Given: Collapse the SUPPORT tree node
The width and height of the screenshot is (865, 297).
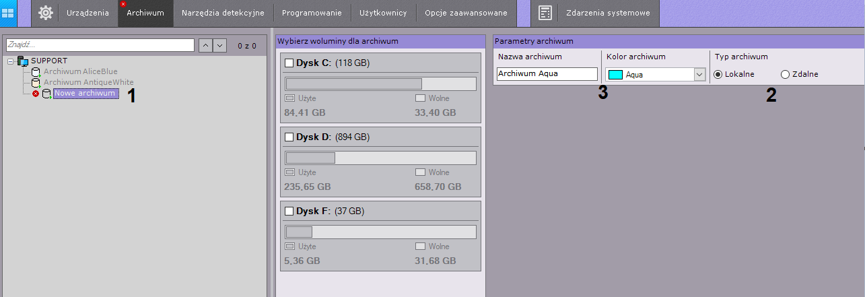Looking at the screenshot, I should pyautogui.click(x=11, y=61).
